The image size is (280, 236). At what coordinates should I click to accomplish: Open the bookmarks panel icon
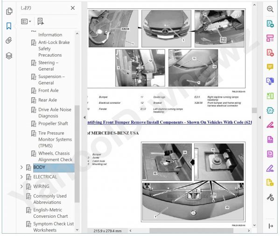point(9,26)
